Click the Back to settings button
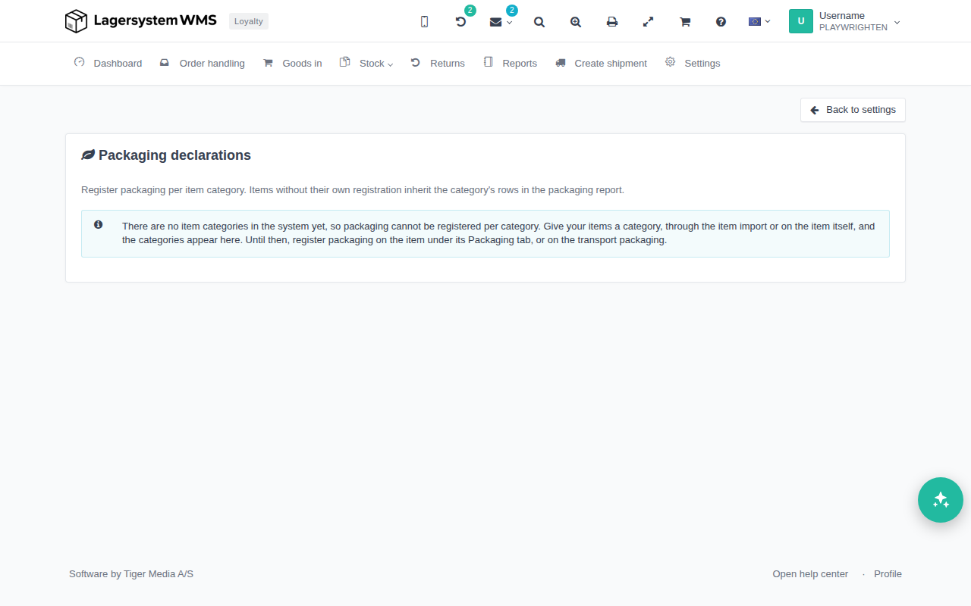This screenshot has height=606, width=971. coord(853,110)
